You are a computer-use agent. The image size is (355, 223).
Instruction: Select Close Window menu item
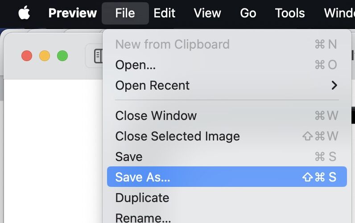pos(227,116)
